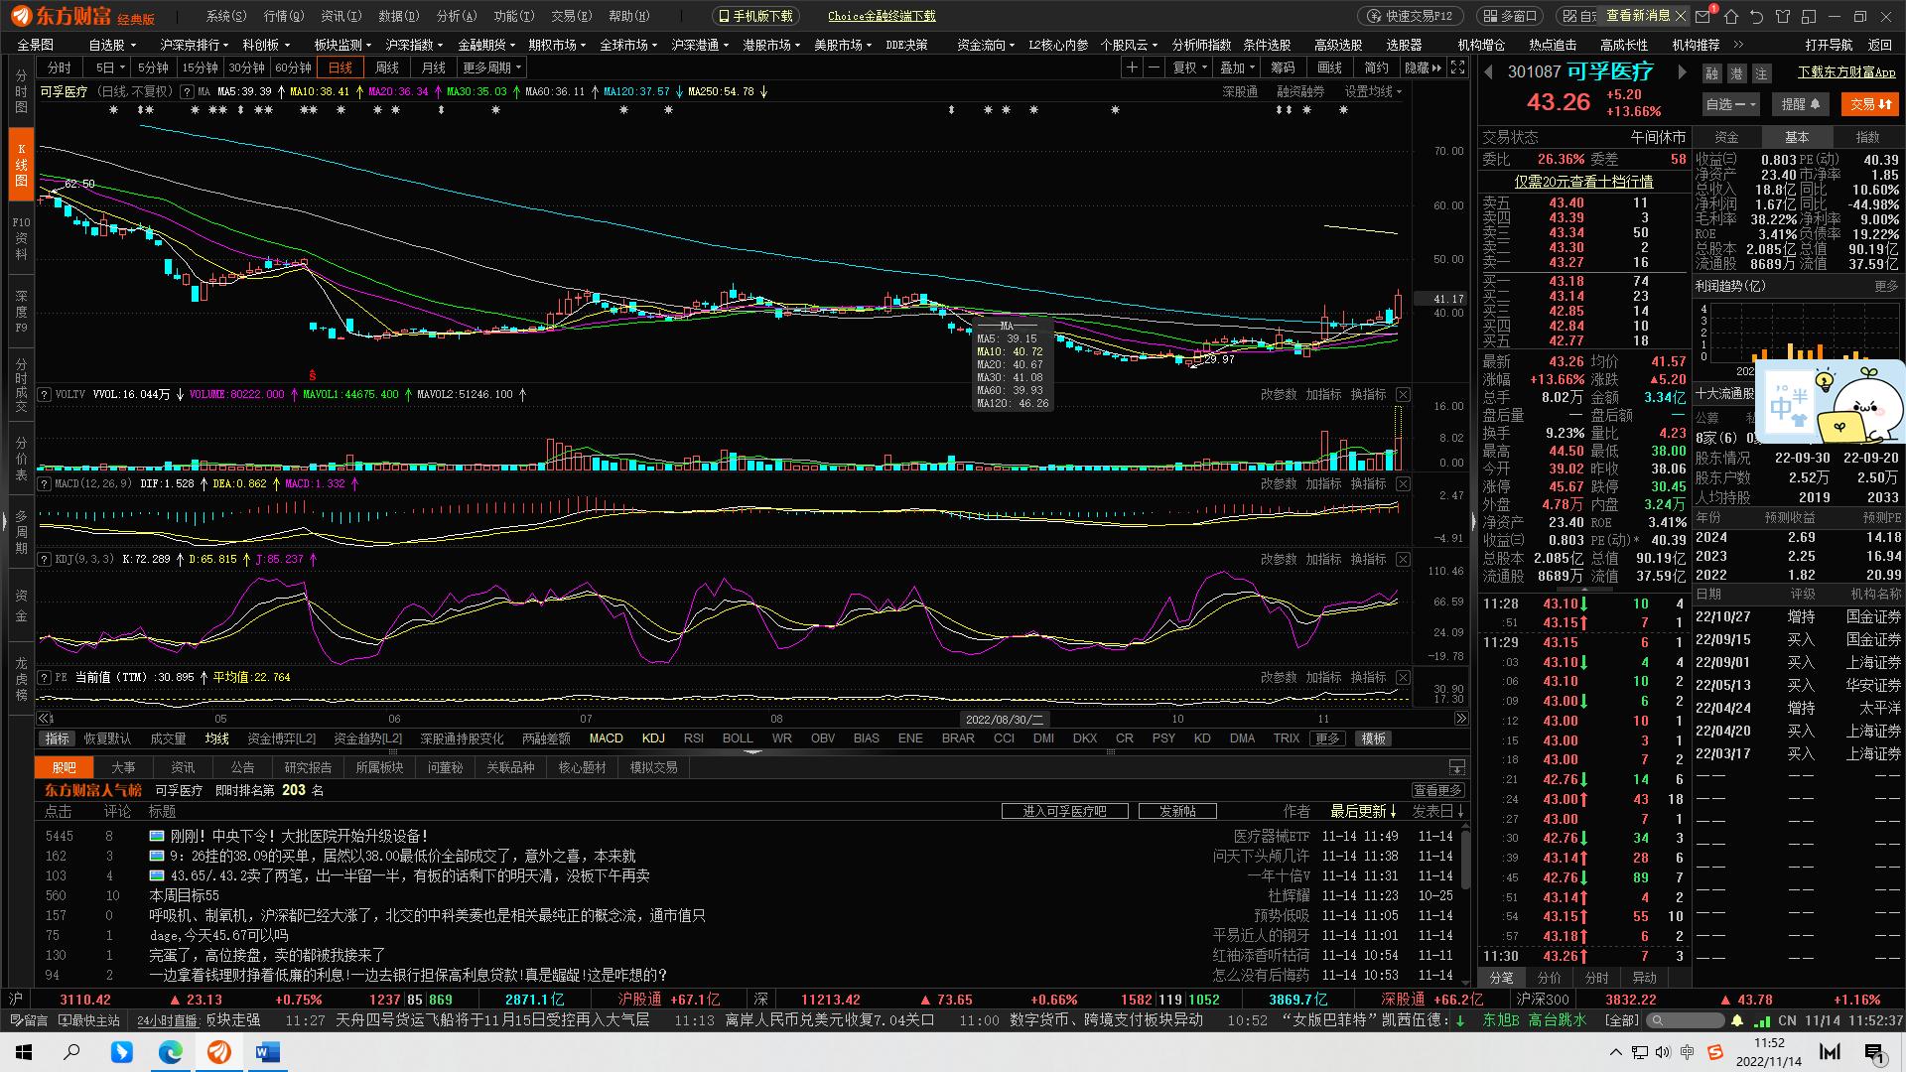Click the undo back-arrow icon in title bar
Viewport: 1906px width, 1072px height.
1757,16
